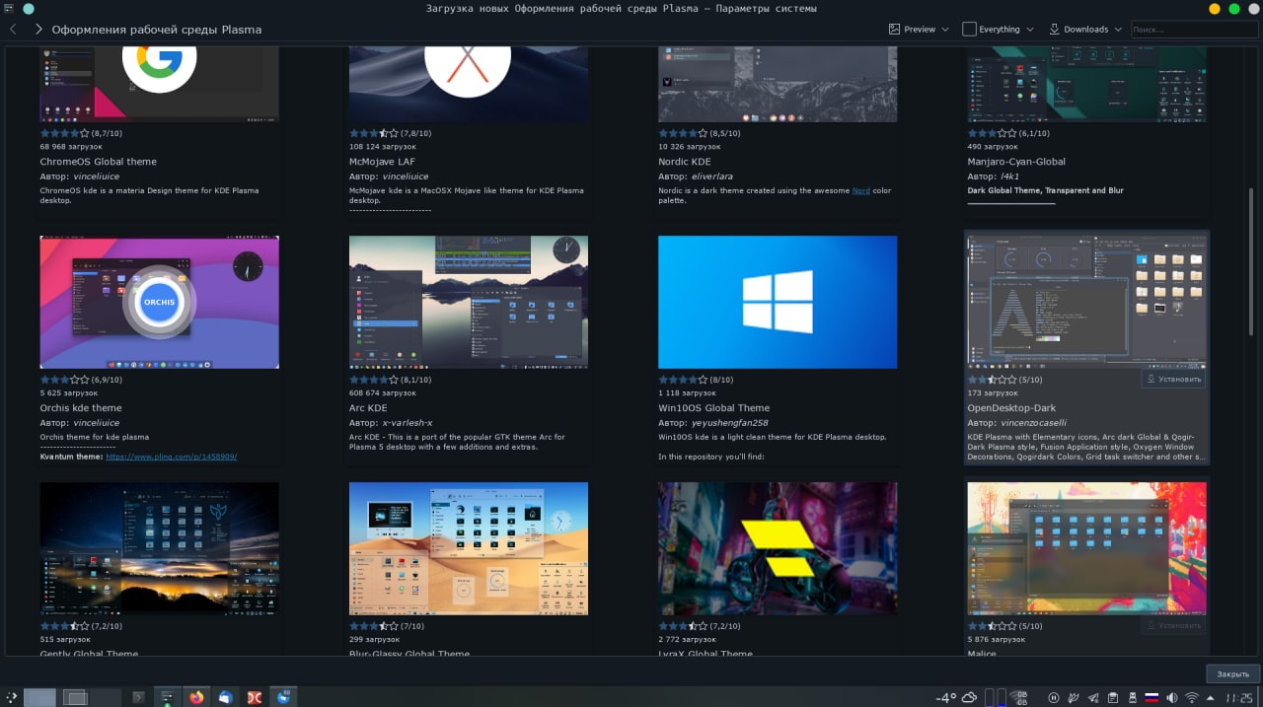The width and height of the screenshot is (1263, 707).
Task: Click the Gently theme rating stars (7,2/10)
Action: coord(64,625)
